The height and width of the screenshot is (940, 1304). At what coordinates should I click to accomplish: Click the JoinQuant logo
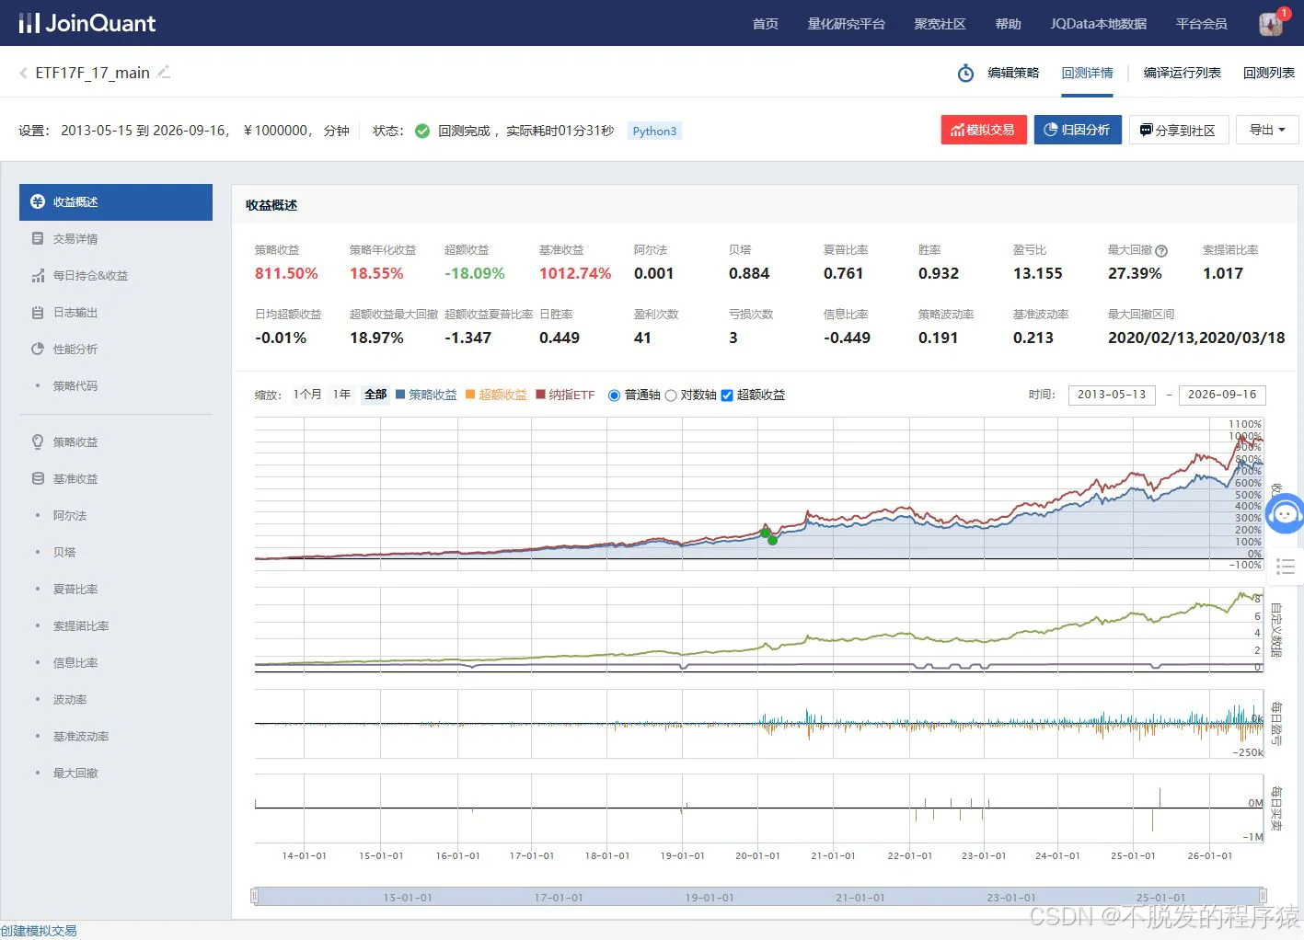click(87, 23)
